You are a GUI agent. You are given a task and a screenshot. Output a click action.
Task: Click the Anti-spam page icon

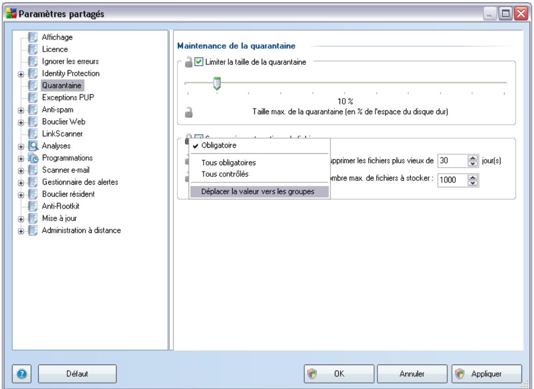coord(33,110)
